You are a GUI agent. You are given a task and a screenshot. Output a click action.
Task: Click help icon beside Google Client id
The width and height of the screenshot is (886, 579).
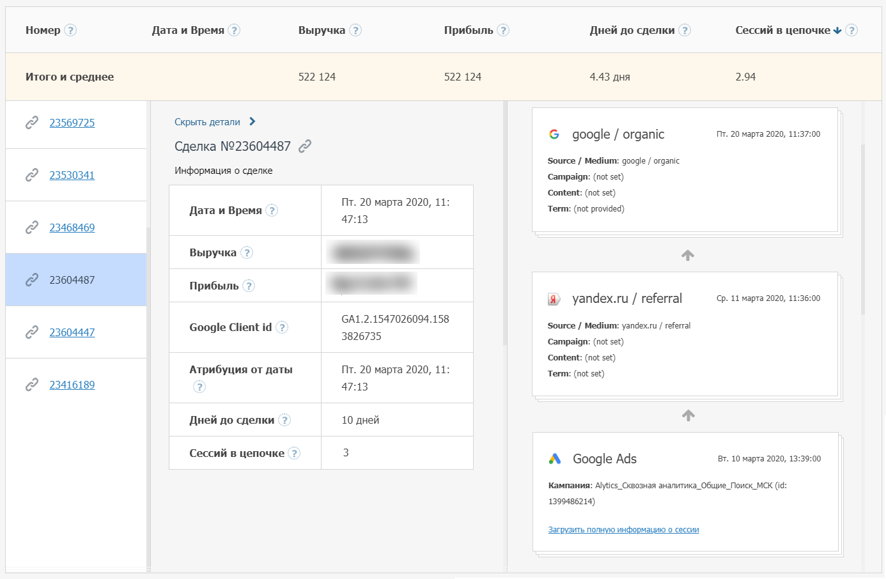pyautogui.click(x=282, y=327)
